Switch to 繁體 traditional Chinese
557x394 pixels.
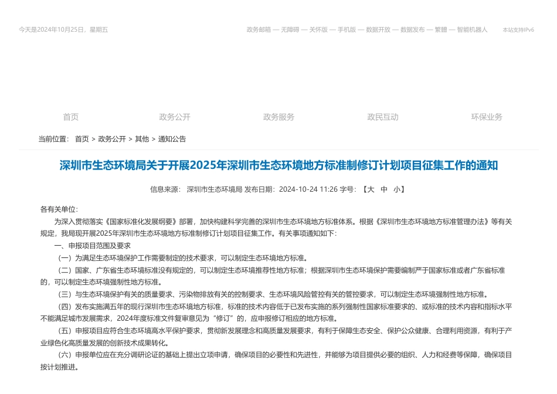coord(441,30)
